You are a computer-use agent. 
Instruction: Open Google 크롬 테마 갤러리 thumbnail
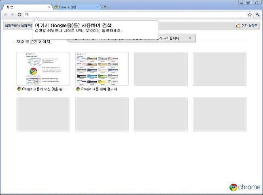(x=102, y=69)
